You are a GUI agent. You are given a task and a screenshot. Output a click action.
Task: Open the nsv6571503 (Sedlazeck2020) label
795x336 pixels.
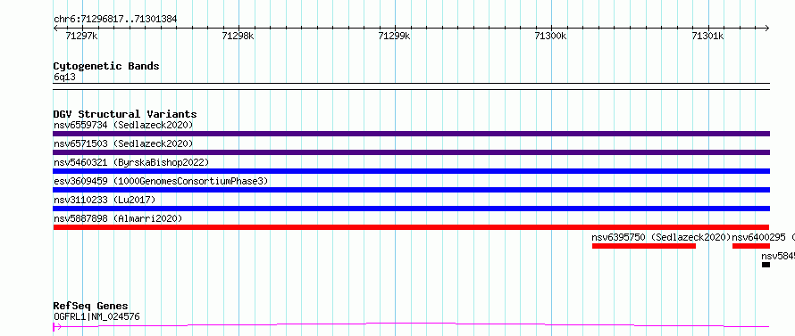(123, 143)
